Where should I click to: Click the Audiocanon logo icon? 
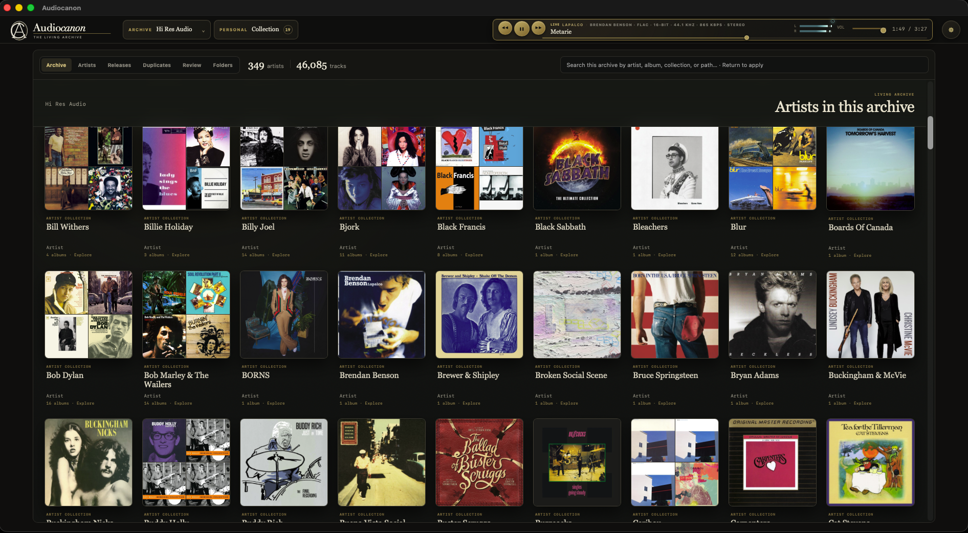pos(19,30)
